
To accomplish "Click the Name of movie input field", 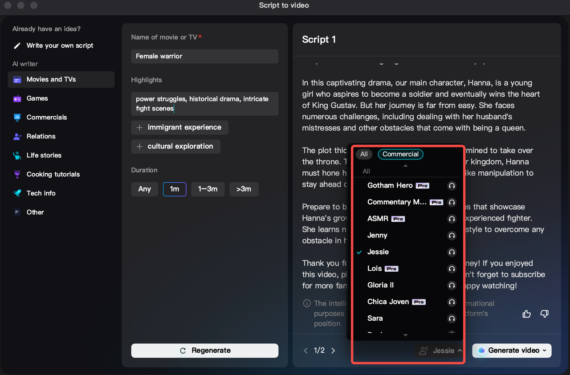I will pyautogui.click(x=204, y=56).
